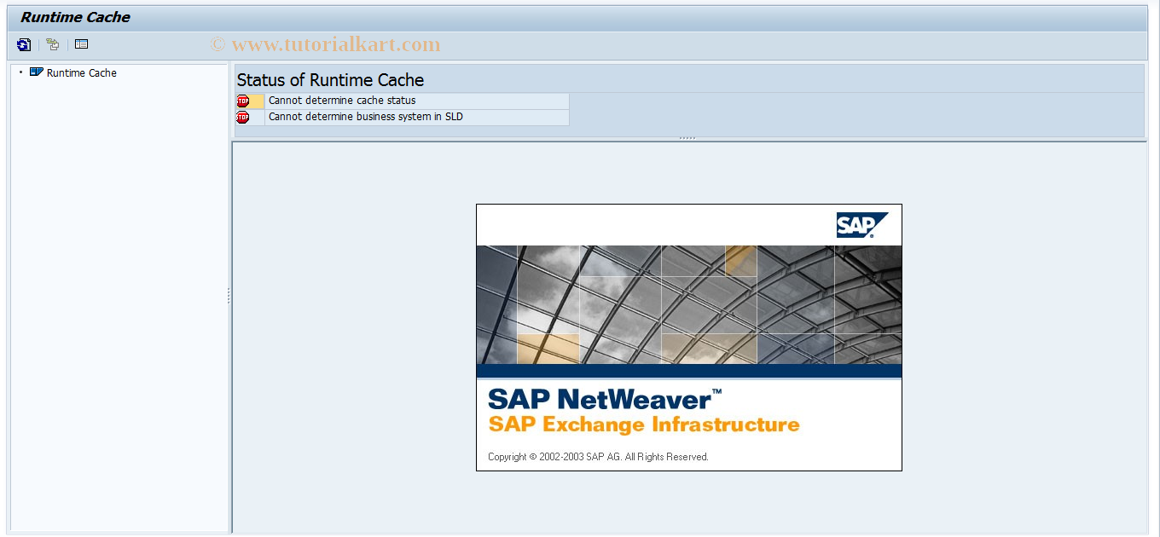Click the stop icon beside the business system error
The width and height of the screenshot is (1160, 537).
pos(243,118)
